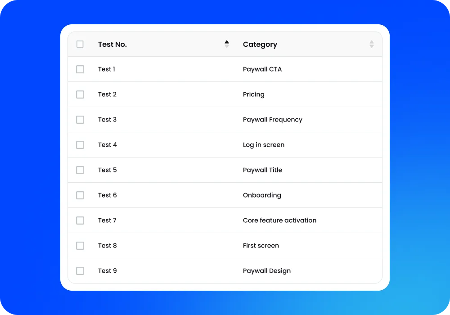450x315 pixels.
Task: Select the 'Paywall Title' cell
Action: click(x=262, y=171)
